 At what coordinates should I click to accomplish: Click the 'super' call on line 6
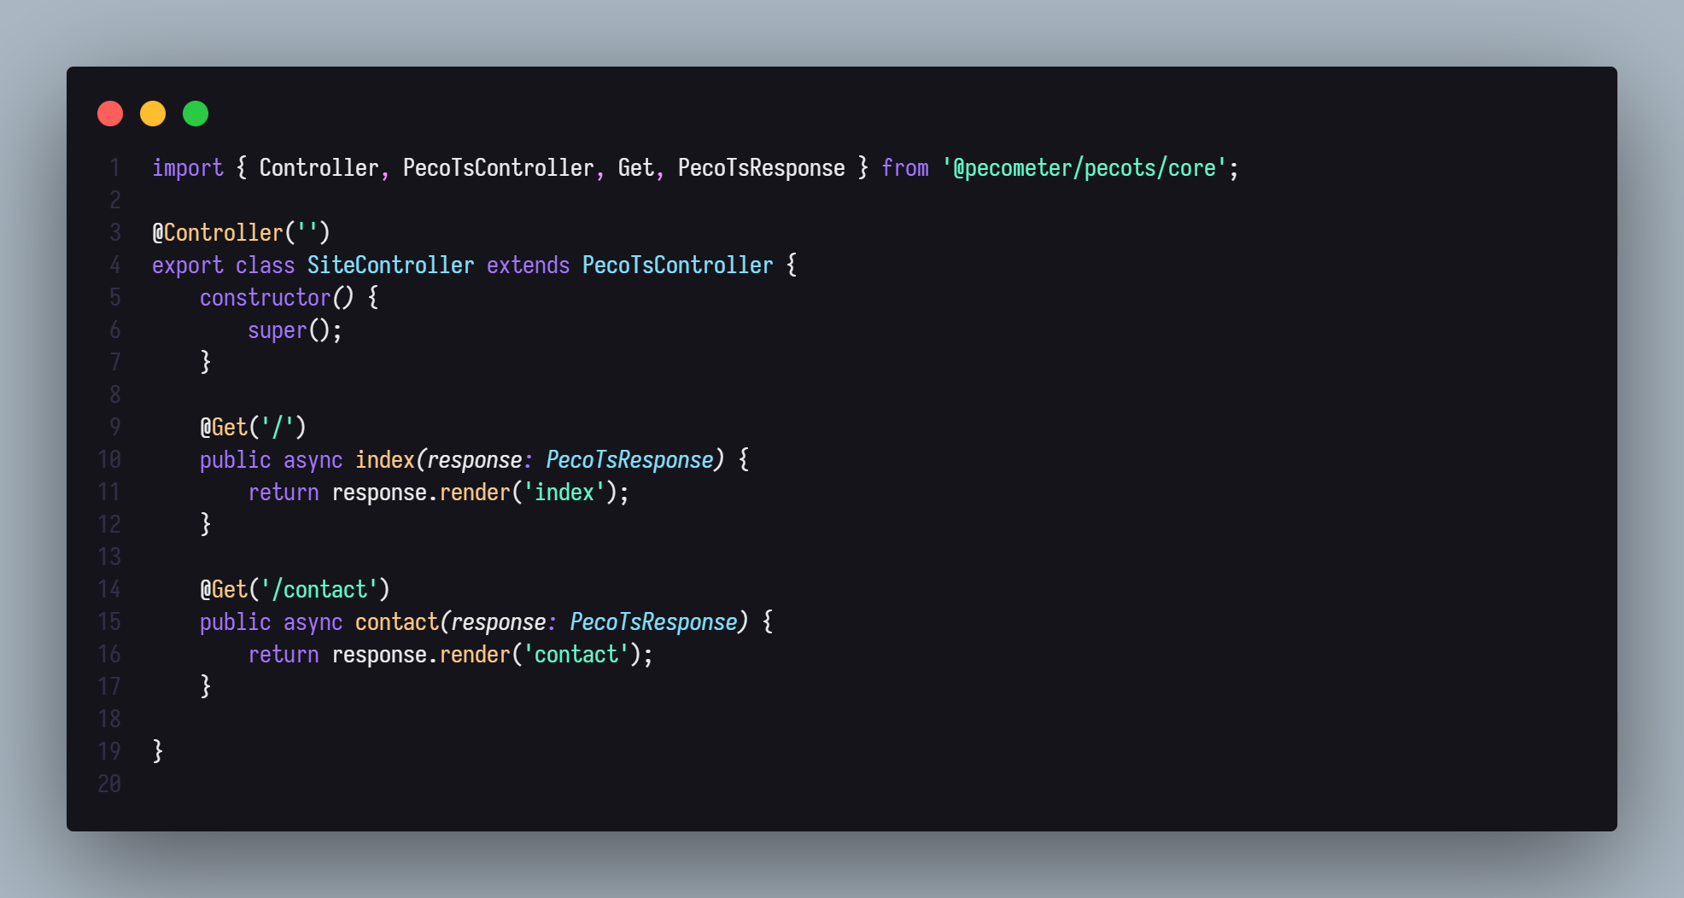pos(277,330)
